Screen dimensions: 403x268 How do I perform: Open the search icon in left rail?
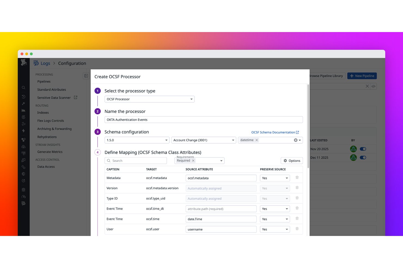(x=23, y=88)
